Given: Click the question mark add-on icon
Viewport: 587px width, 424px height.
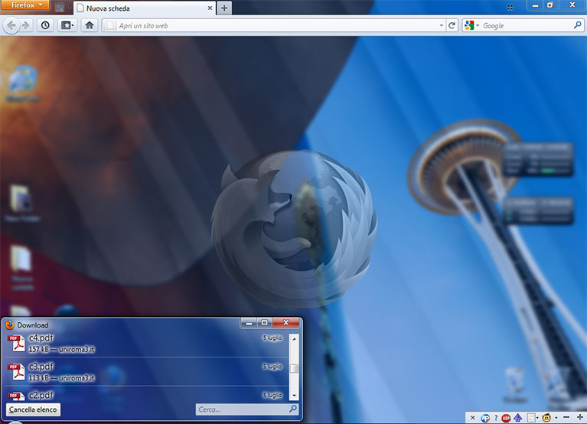Looking at the screenshot, I should click(496, 418).
